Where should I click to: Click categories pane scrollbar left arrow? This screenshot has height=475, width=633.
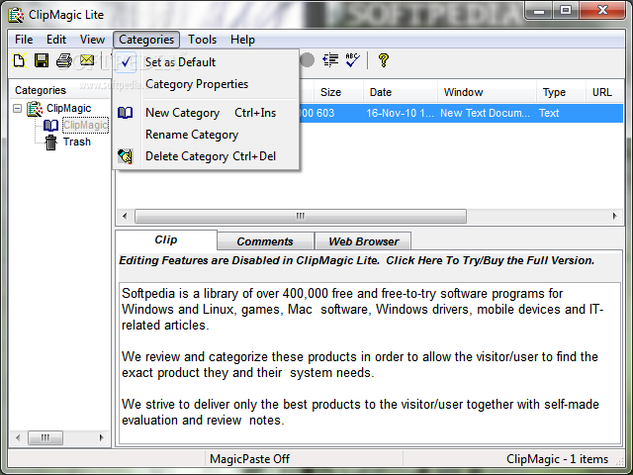pyautogui.click(x=18, y=437)
